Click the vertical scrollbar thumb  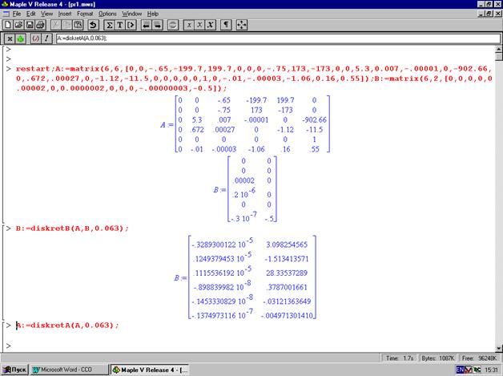pos(499,56)
